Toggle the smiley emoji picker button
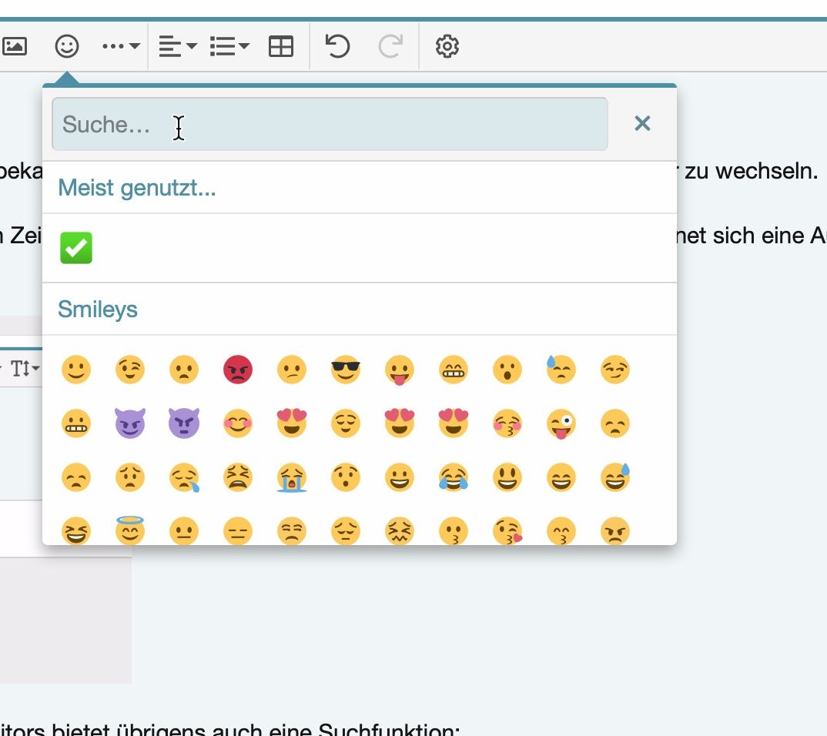Viewport: 827px width, 736px height. 67,46
